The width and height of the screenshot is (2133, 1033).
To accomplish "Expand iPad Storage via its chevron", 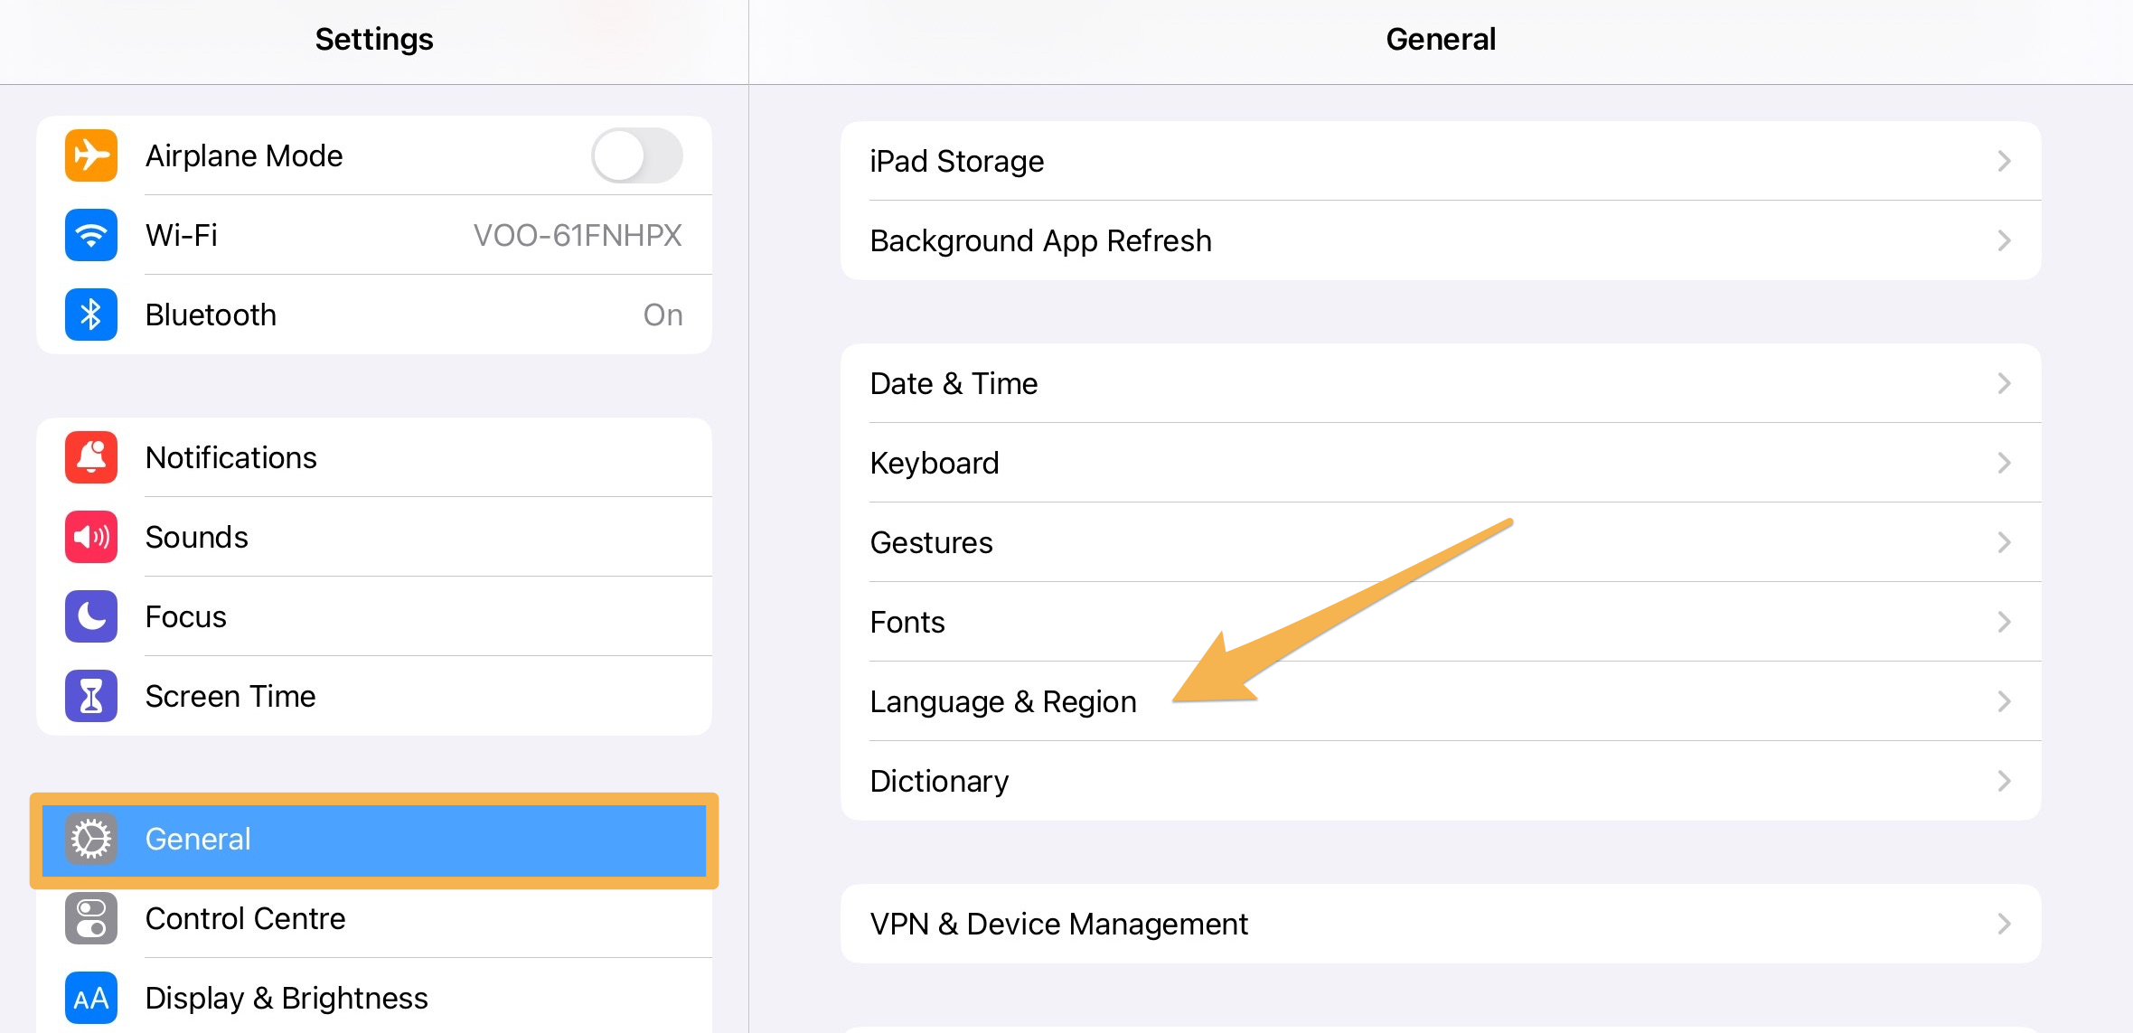I will (2004, 161).
